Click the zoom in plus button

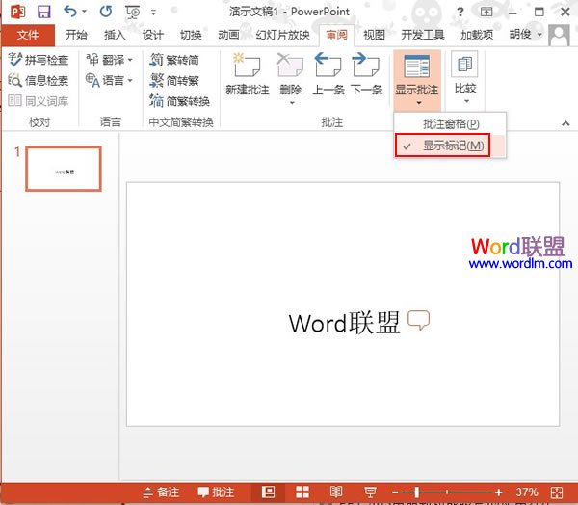coord(499,492)
